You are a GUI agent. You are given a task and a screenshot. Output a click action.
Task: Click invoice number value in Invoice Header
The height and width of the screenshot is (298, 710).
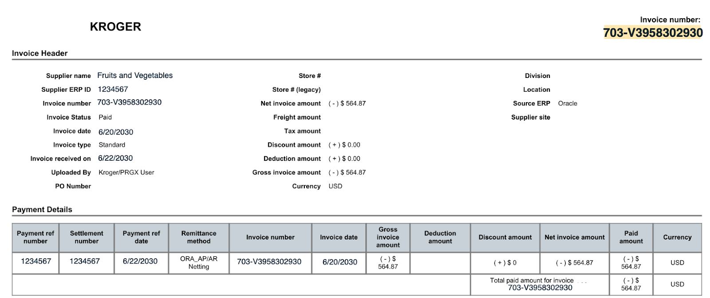[130, 102]
